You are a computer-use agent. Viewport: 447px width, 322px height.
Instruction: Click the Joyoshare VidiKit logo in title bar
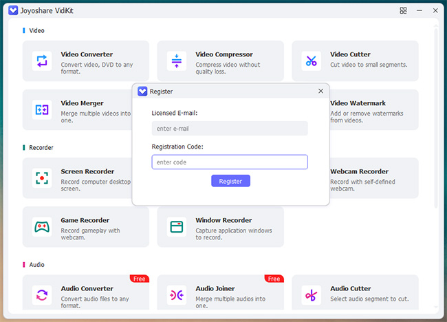[x=13, y=10]
